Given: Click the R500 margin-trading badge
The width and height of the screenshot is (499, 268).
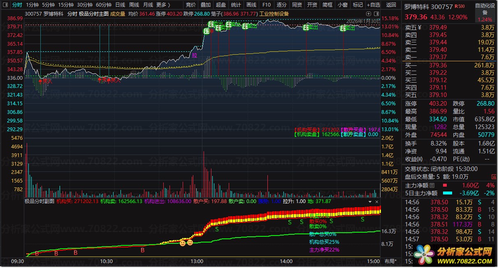Looking at the screenshot, I should tap(460, 7).
